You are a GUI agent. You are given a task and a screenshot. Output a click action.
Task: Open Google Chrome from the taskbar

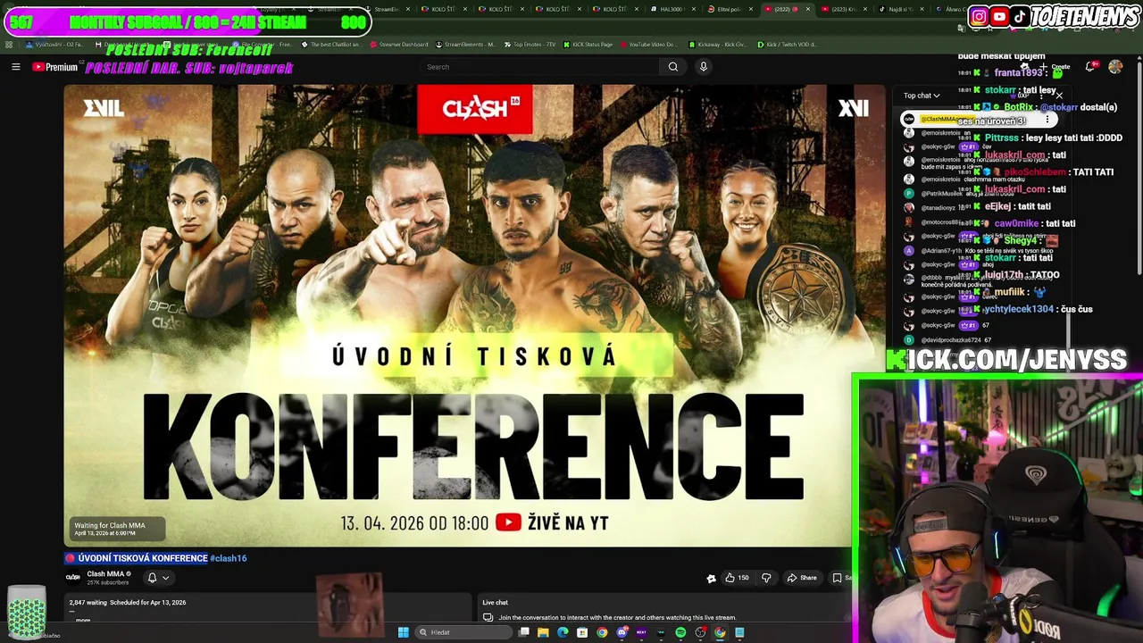pyautogui.click(x=602, y=632)
